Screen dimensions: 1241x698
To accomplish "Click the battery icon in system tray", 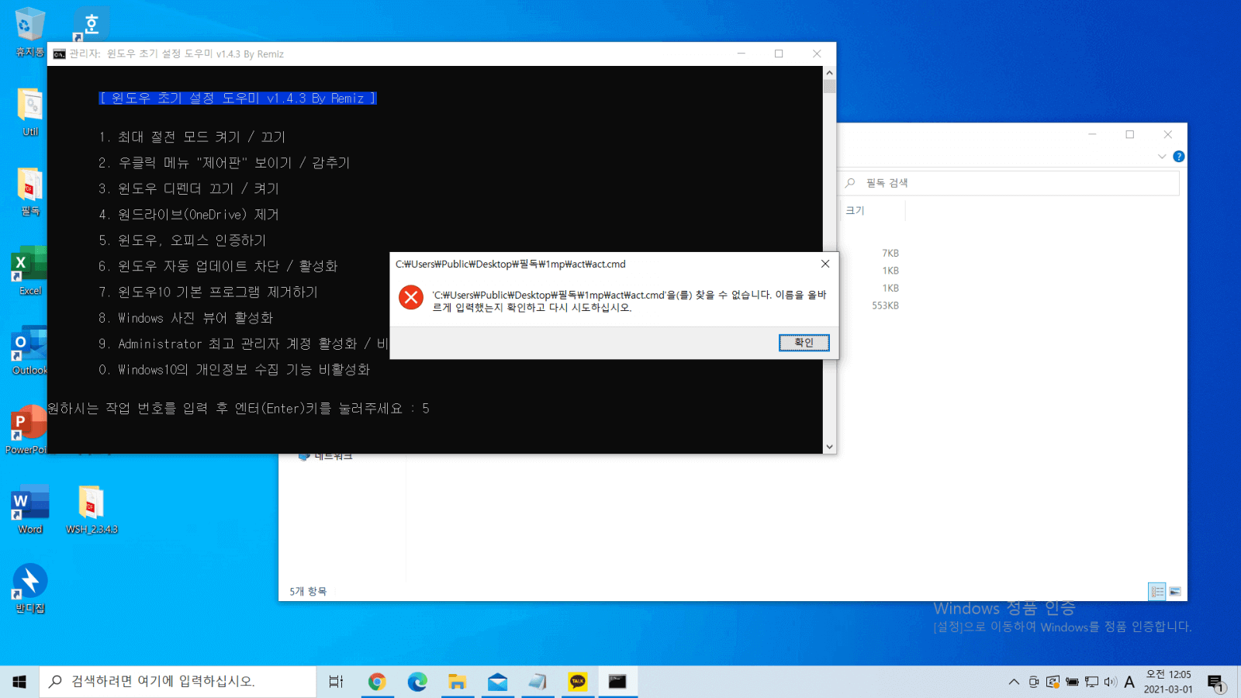I will (1072, 682).
